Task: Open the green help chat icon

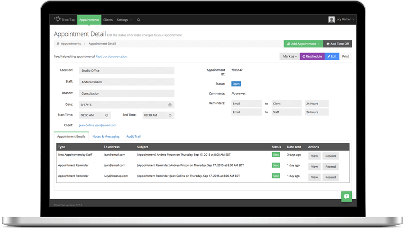Action: pos(347,196)
